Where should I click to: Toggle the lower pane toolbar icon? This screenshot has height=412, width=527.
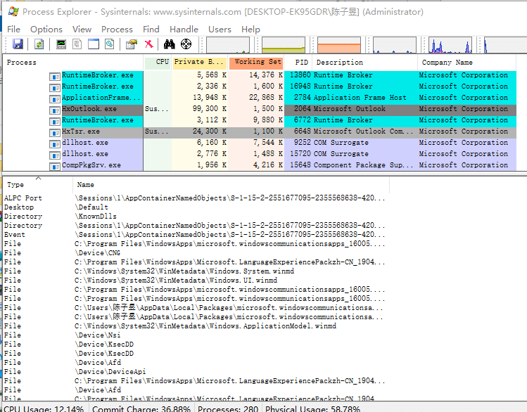[x=94, y=44]
